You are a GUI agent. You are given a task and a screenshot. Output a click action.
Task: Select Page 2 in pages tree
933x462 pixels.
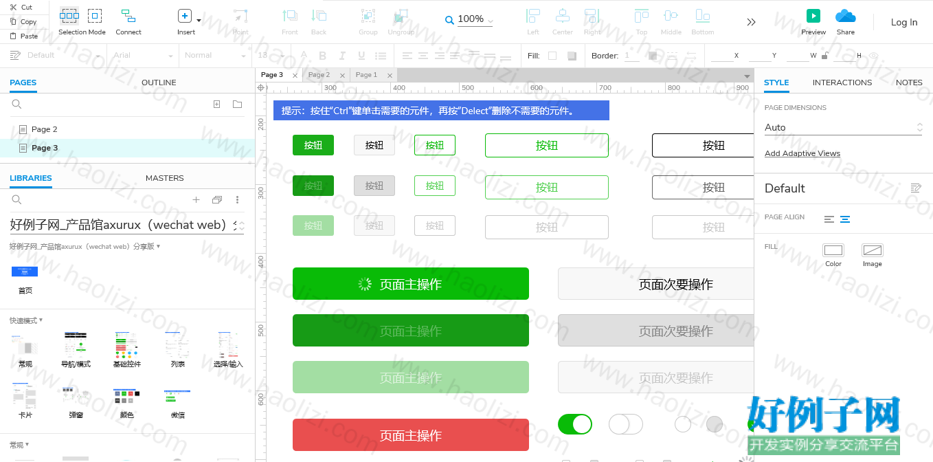[44, 129]
